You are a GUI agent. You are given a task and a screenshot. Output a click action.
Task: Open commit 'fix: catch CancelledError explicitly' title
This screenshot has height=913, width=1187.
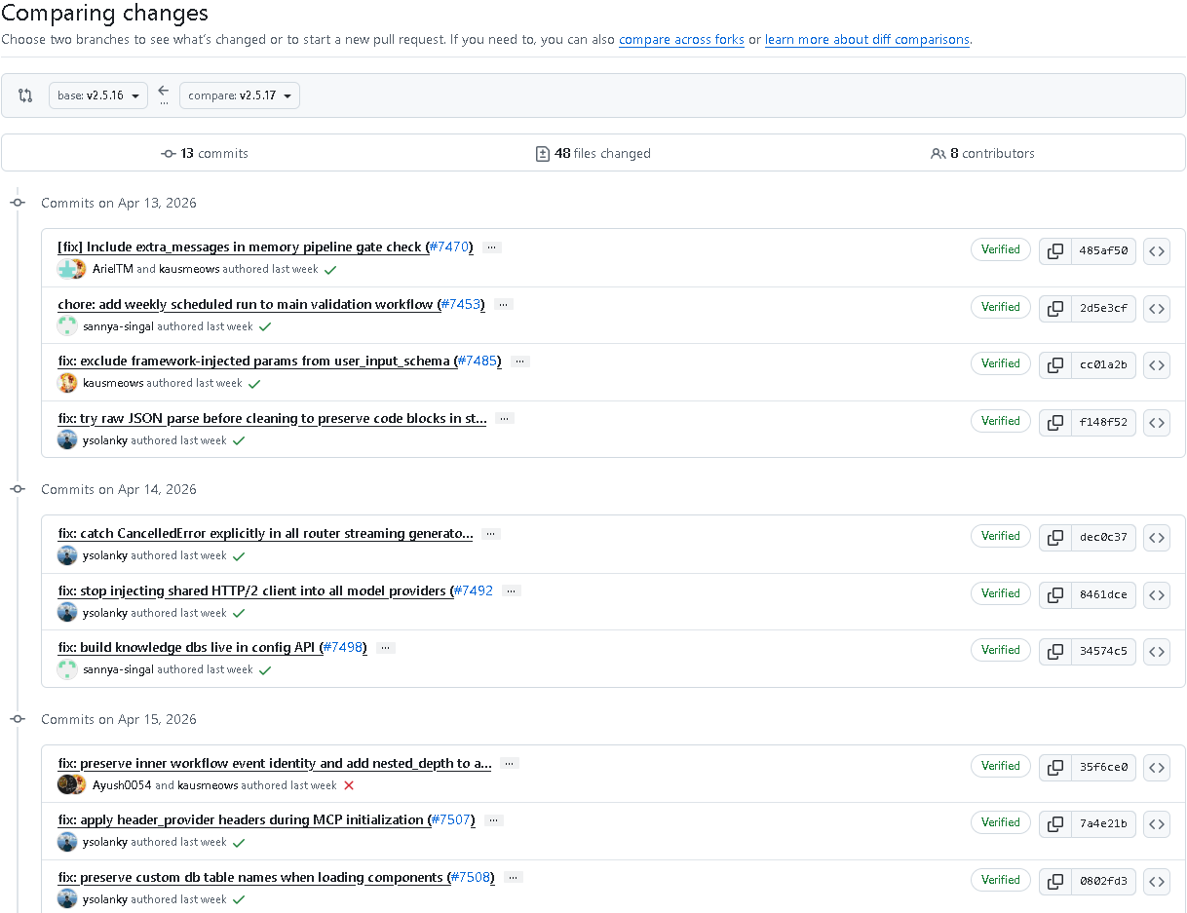tap(265, 534)
